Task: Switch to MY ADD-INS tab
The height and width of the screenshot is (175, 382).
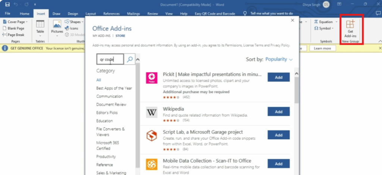Action: click(x=101, y=36)
